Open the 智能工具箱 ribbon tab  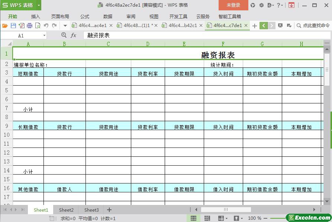tap(229, 16)
